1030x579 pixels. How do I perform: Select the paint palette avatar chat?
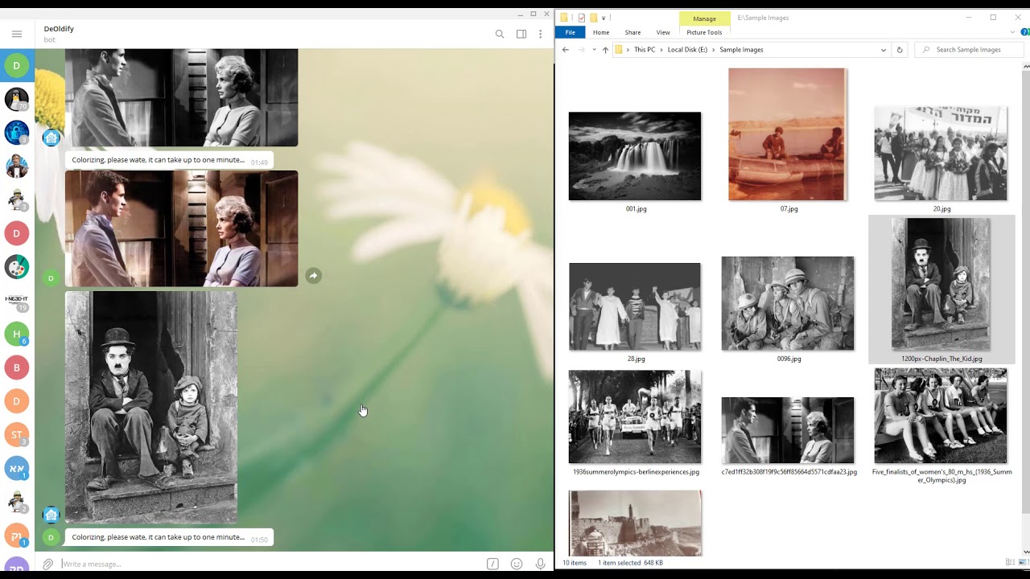(17, 266)
